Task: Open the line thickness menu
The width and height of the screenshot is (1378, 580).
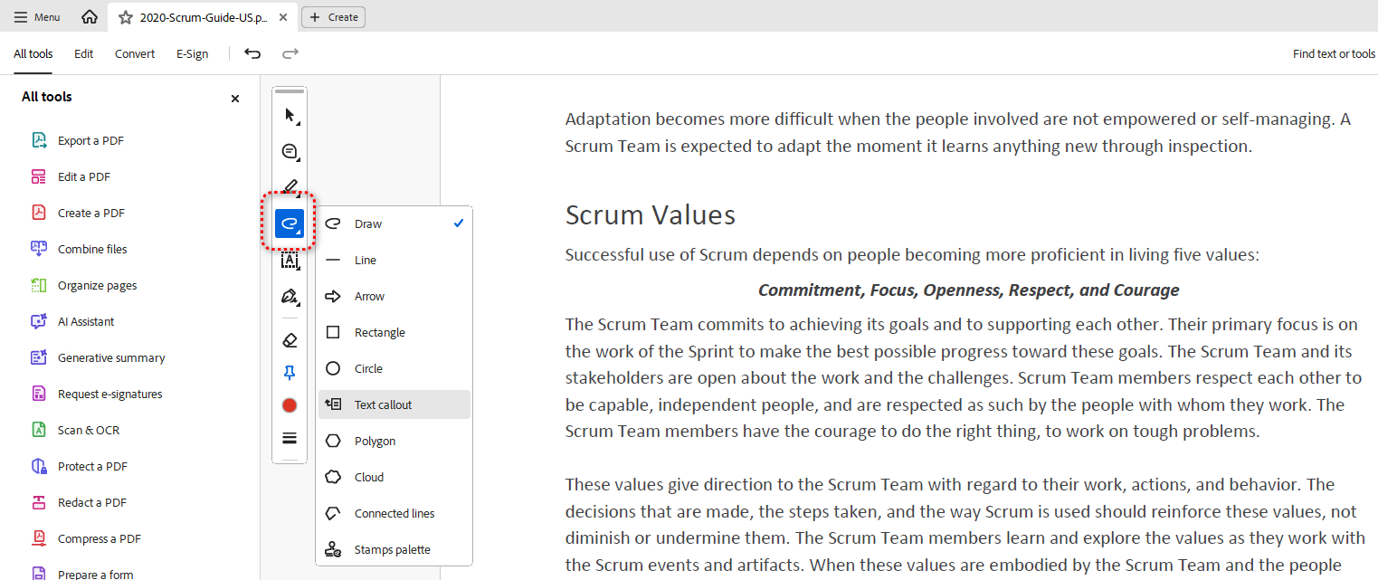Action: click(x=290, y=438)
